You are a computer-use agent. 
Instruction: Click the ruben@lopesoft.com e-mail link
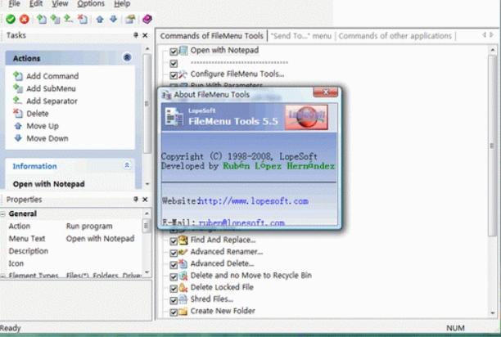(x=241, y=222)
